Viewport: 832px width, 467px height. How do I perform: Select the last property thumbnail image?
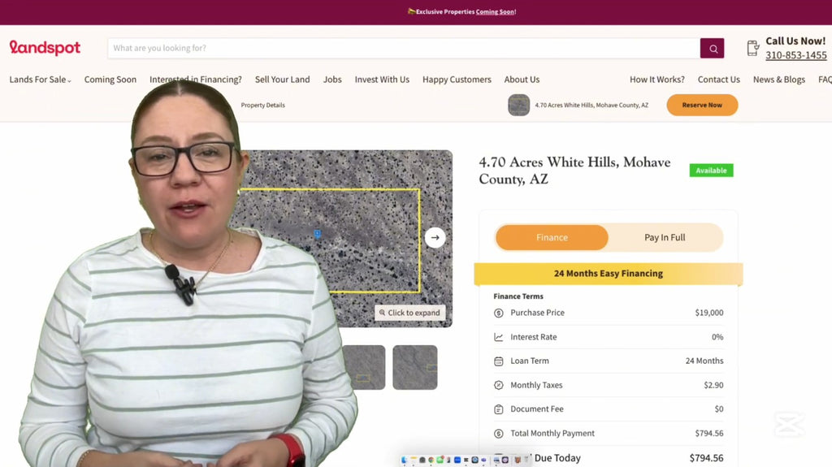(x=414, y=367)
